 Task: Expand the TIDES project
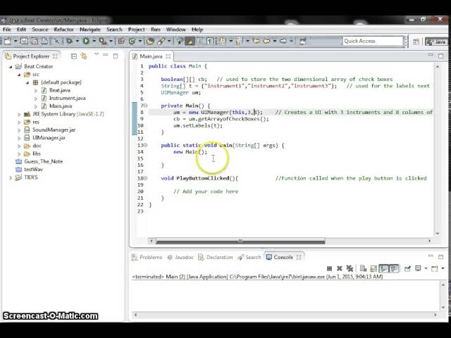[x=11, y=177]
